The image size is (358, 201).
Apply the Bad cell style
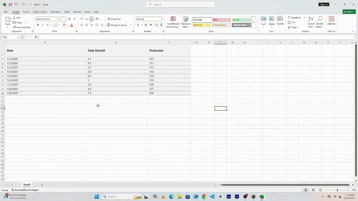pos(221,19)
